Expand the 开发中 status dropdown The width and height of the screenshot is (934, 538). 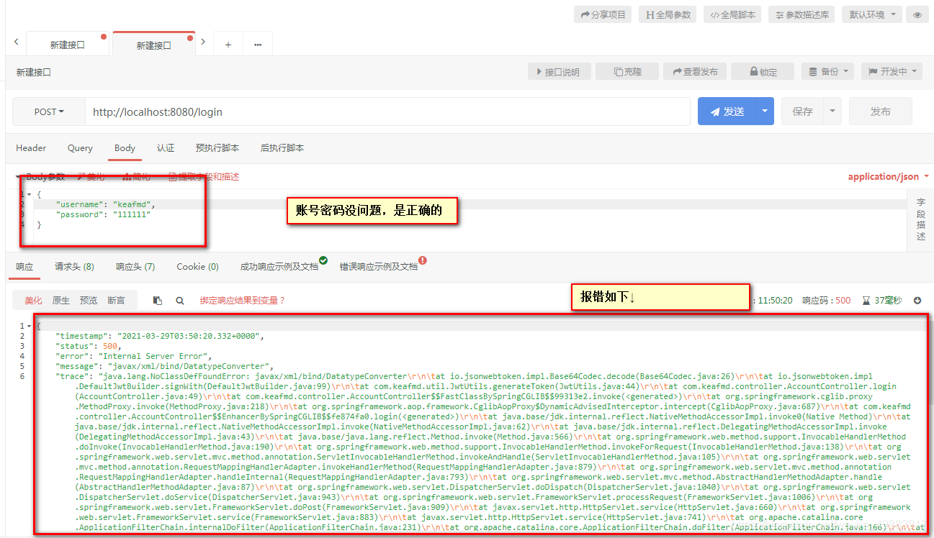tap(892, 72)
